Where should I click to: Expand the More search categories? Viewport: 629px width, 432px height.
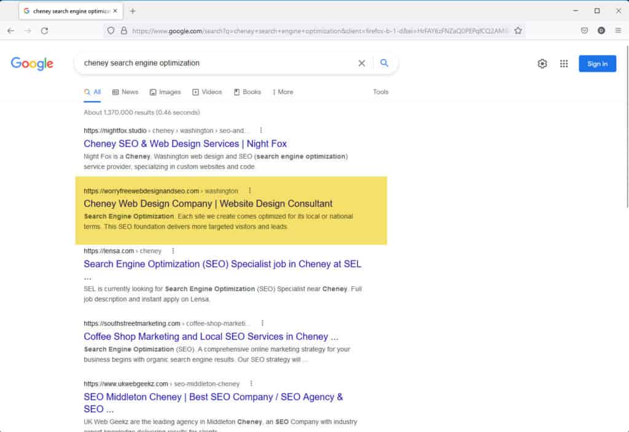[x=283, y=92]
